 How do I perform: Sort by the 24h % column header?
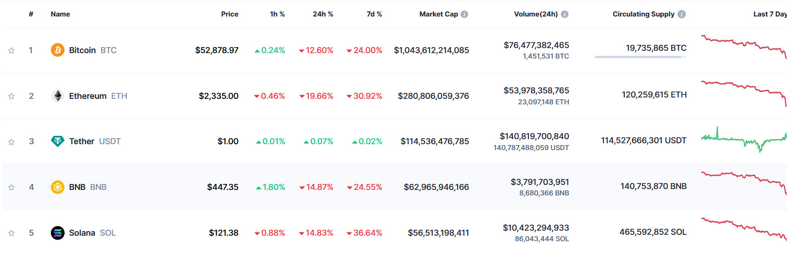[x=323, y=14]
